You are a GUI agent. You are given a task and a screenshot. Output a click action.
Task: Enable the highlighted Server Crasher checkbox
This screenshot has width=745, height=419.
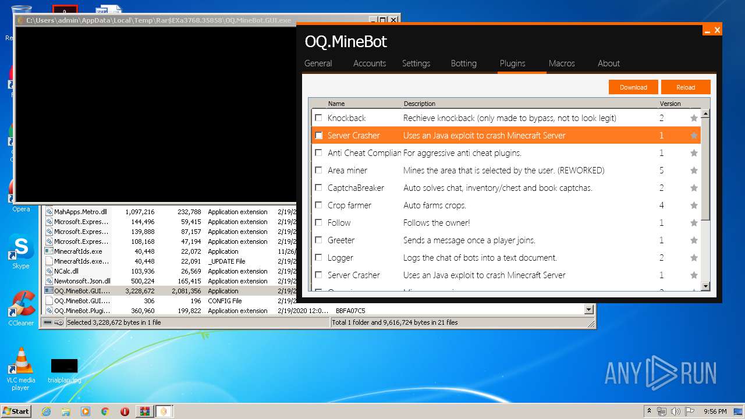[x=318, y=135]
